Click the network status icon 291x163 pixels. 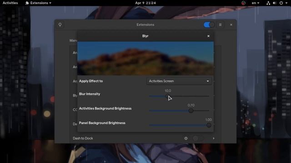click(x=268, y=3)
